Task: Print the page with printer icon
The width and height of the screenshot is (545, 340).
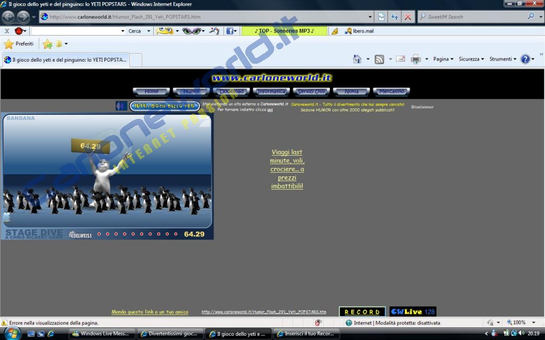Action: pyautogui.click(x=415, y=59)
